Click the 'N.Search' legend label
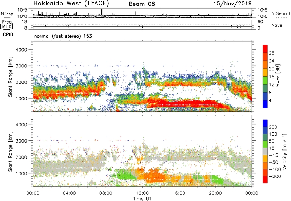Screen dimensions: 291x201 point(281,13)
